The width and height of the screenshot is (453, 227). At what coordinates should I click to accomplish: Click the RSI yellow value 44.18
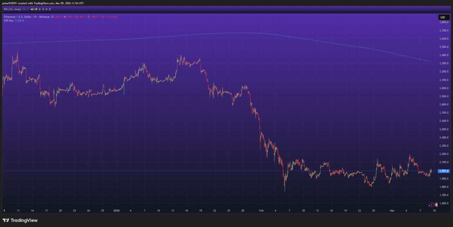point(35,8)
